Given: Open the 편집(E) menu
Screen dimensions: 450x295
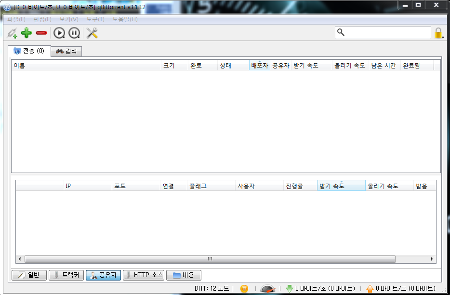Looking at the screenshot, I should (42, 19).
